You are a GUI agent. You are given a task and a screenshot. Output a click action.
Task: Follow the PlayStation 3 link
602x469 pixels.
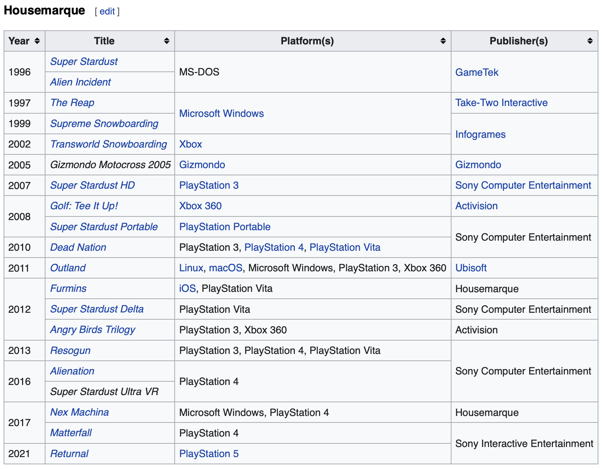(209, 185)
